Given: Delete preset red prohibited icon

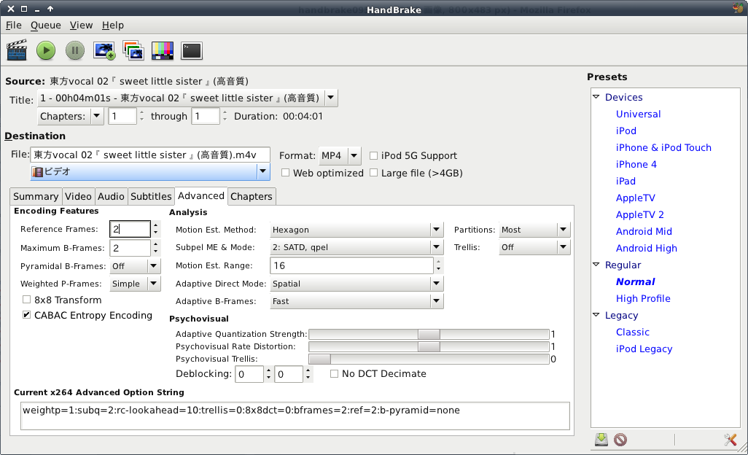Looking at the screenshot, I should click(620, 439).
